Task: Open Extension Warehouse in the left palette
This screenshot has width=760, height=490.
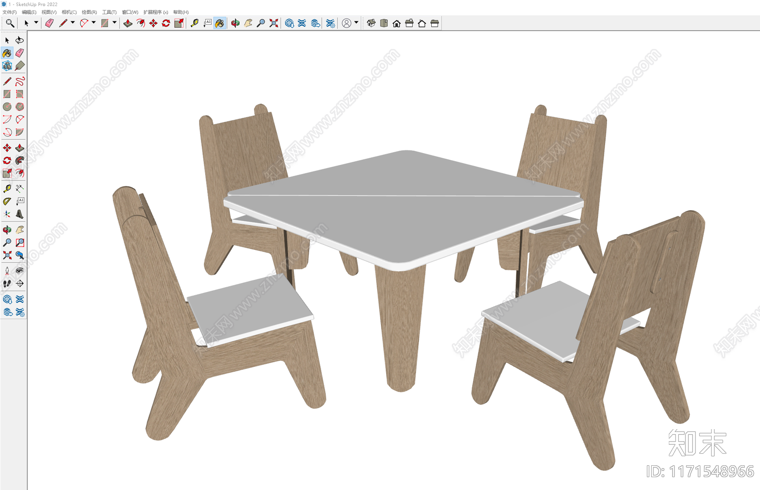Action: (x=19, y=299)
